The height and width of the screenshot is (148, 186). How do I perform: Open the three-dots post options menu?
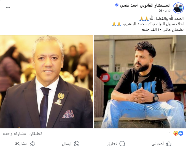(8, 7)
